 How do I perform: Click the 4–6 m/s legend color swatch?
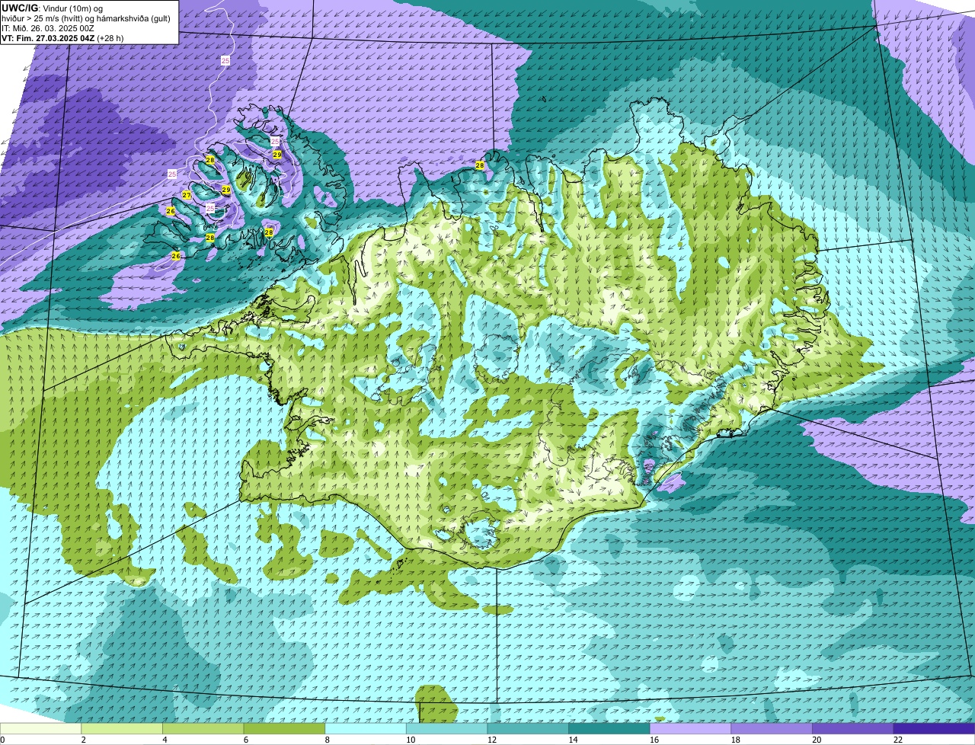tap(203, 728)
